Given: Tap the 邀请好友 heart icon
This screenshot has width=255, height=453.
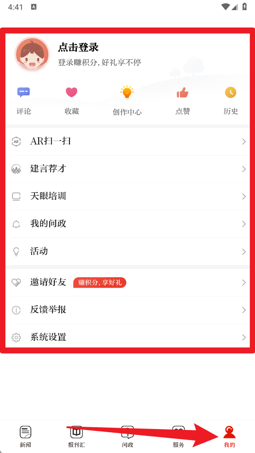Looking at the screenshot, I should (16, 282).
